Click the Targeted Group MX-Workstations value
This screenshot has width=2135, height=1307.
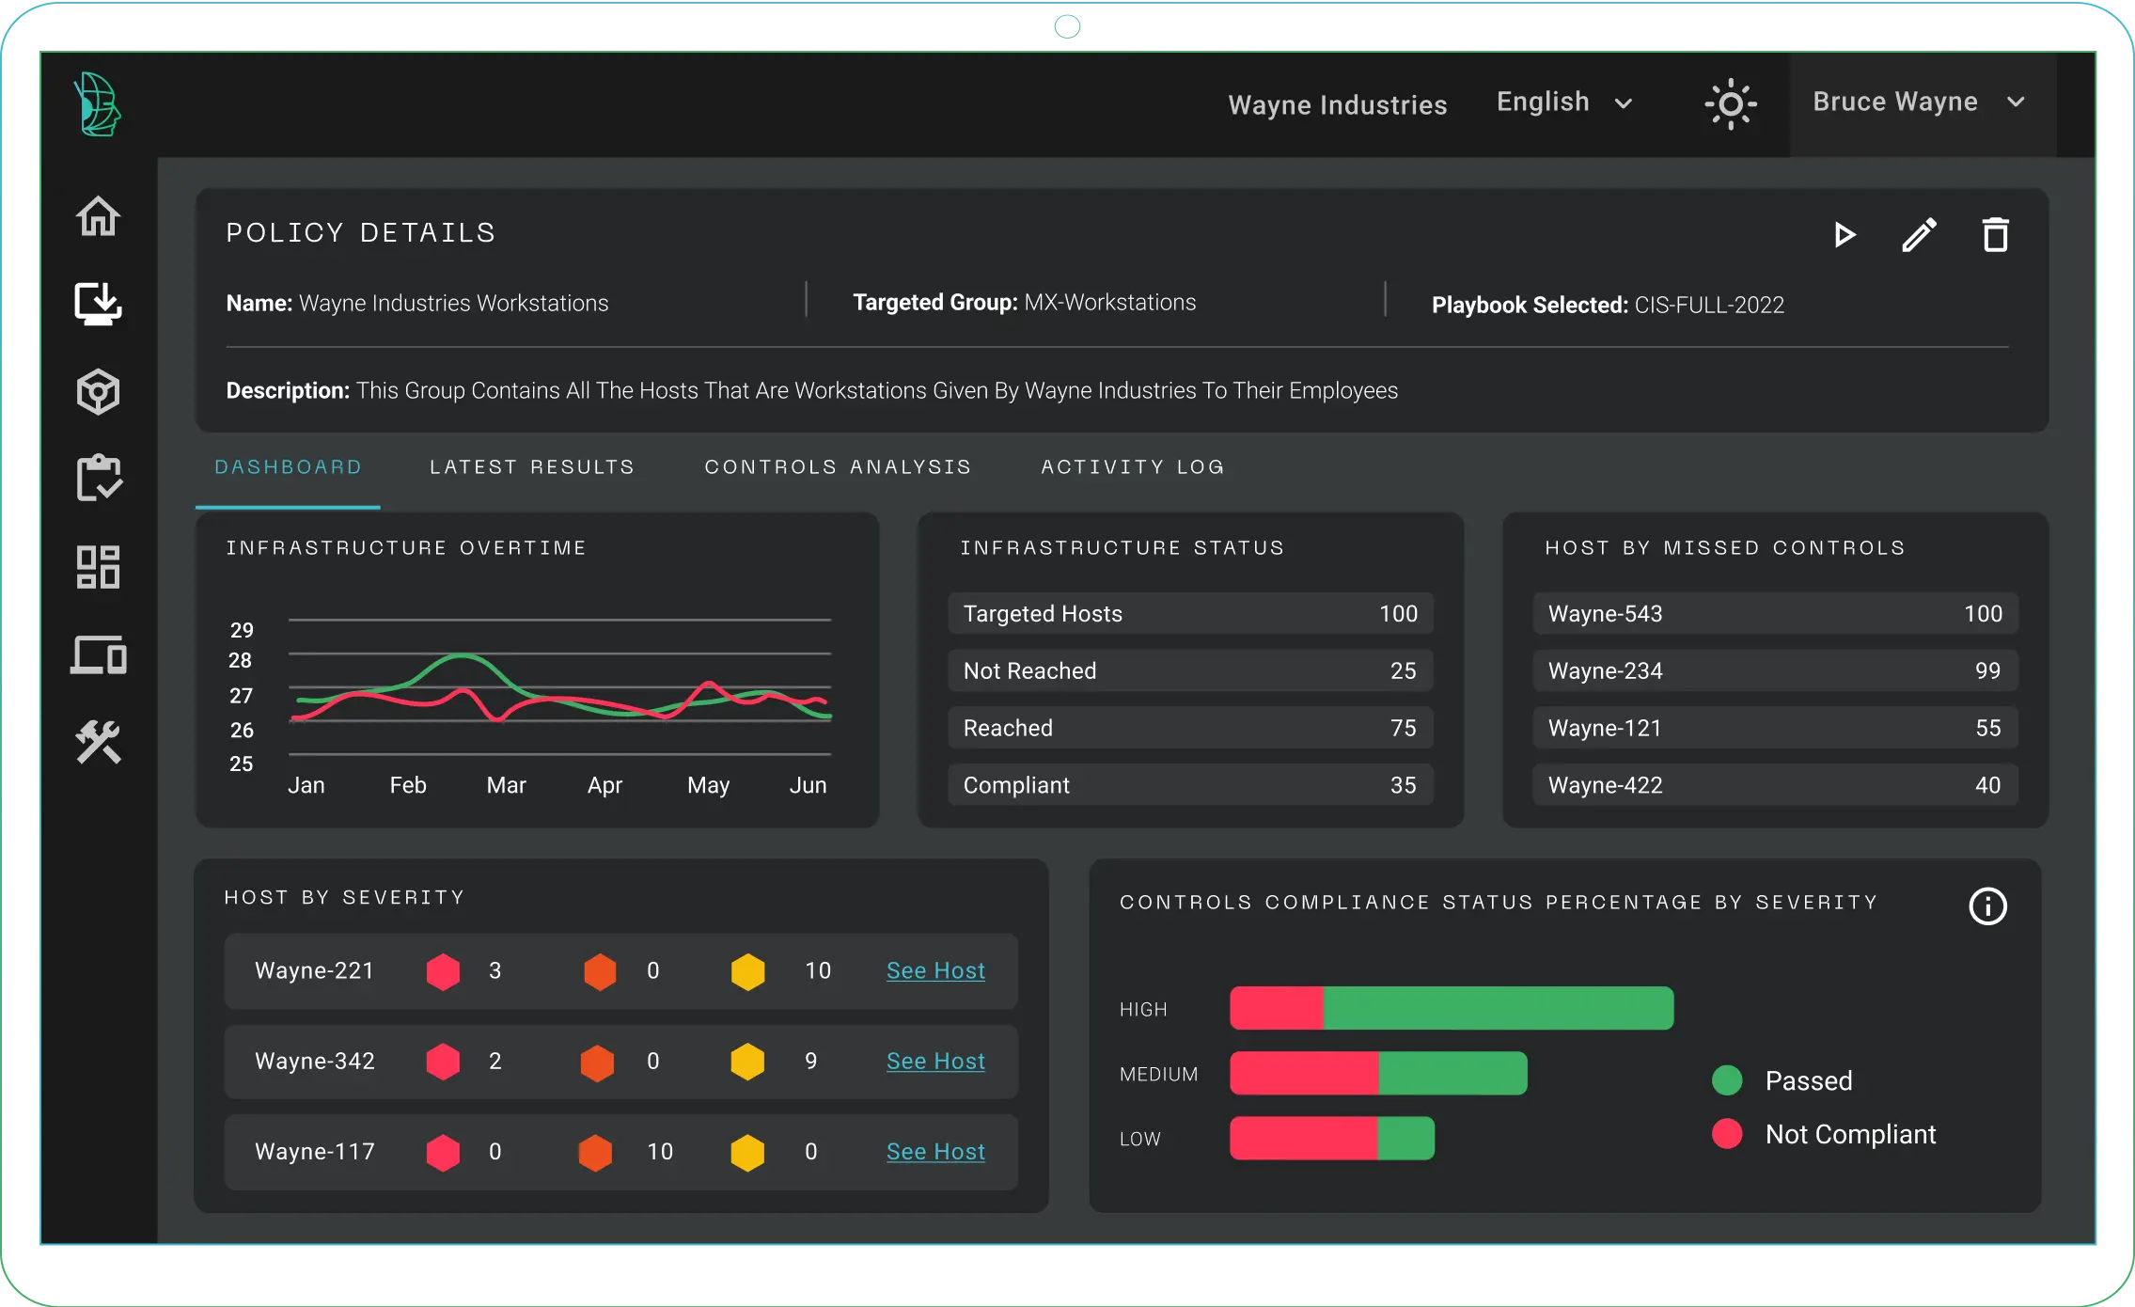[1109, 302]
